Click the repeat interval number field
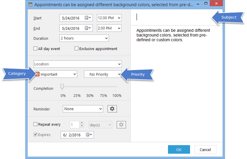247x159 pixels. pos(74,125)
